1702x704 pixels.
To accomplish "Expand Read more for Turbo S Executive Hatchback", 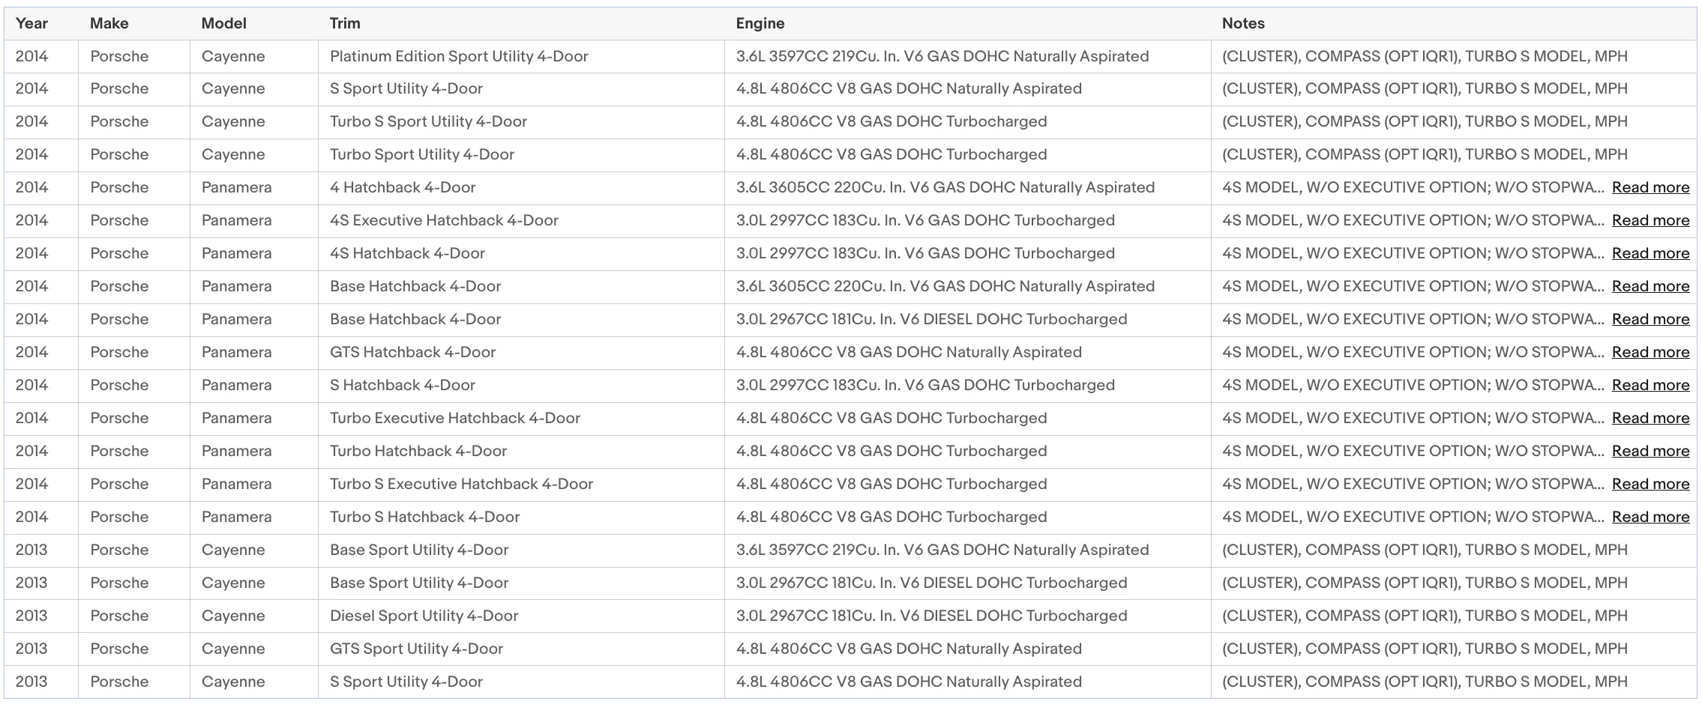I will [x=1650, y=484].
